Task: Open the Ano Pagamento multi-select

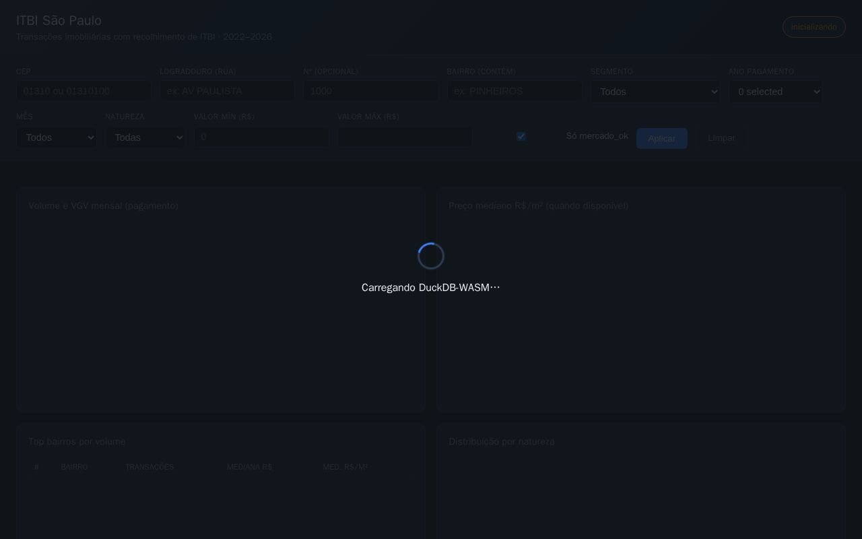Action: point(775,92)
